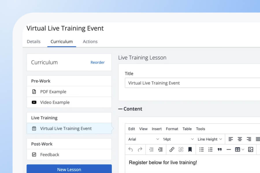Open the 14pt font size dropdown
Viewport: 260px width, 173px height.
[178, 139]
